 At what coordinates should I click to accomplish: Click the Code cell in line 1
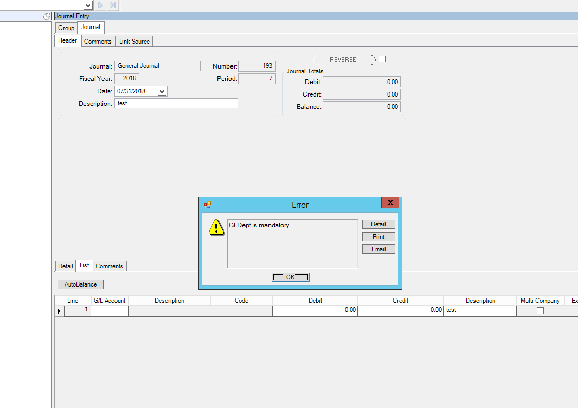tap(241, 311)
